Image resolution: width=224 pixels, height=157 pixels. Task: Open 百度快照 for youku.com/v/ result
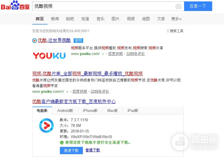(80, 91)
